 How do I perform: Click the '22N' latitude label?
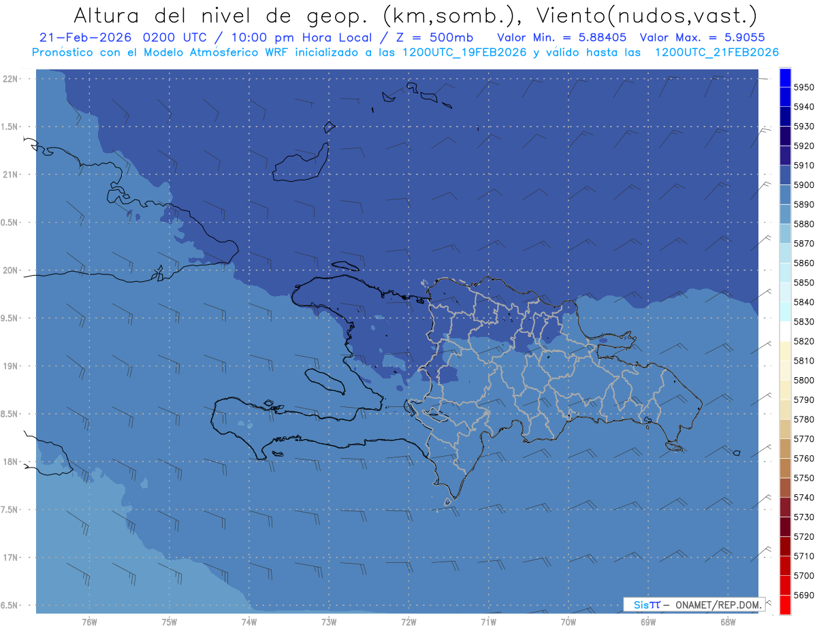coord(11,79)
